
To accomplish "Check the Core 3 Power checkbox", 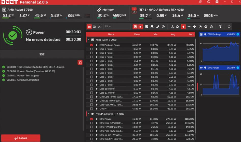I will pyautogui.click(x=92, y=61).
